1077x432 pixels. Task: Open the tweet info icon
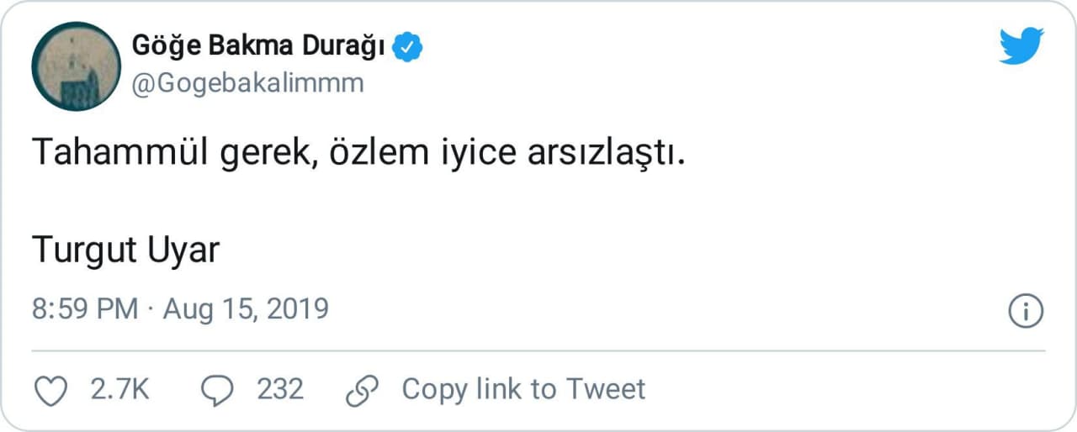(x=1026, y=311)
